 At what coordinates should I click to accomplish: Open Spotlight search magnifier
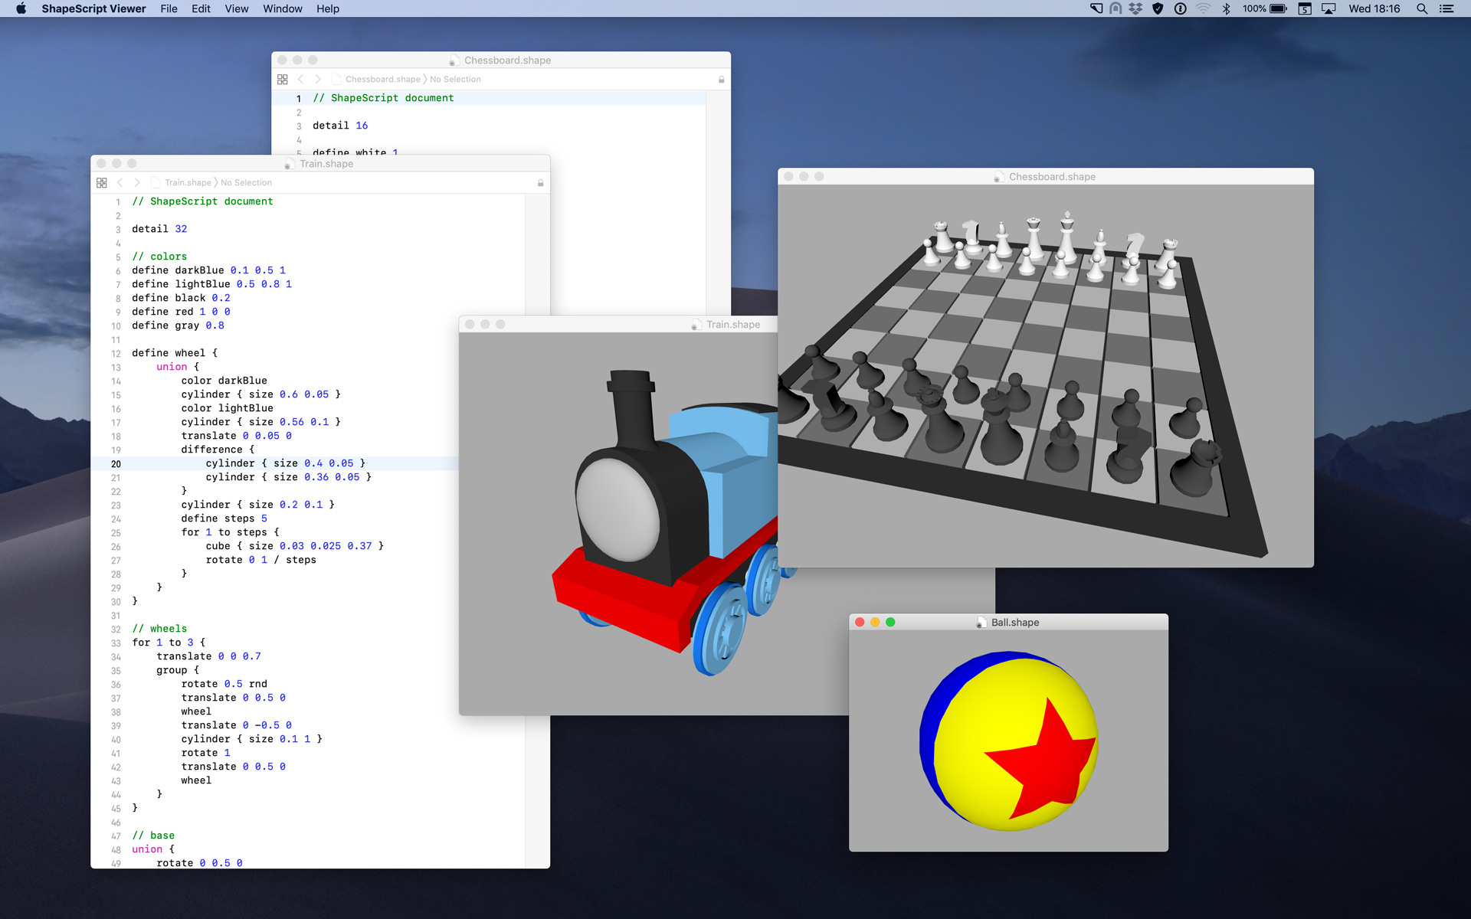pos(1421,9)
